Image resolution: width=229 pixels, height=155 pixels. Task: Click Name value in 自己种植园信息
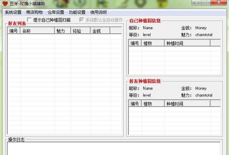point(148,28)
